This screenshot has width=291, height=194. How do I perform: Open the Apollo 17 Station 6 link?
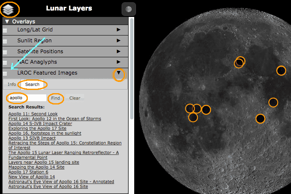pos(29,172)
